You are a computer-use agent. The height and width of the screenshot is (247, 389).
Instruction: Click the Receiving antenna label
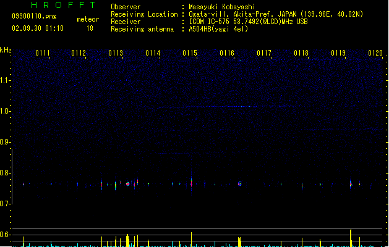pyautogui.click(x=142, y=29)
